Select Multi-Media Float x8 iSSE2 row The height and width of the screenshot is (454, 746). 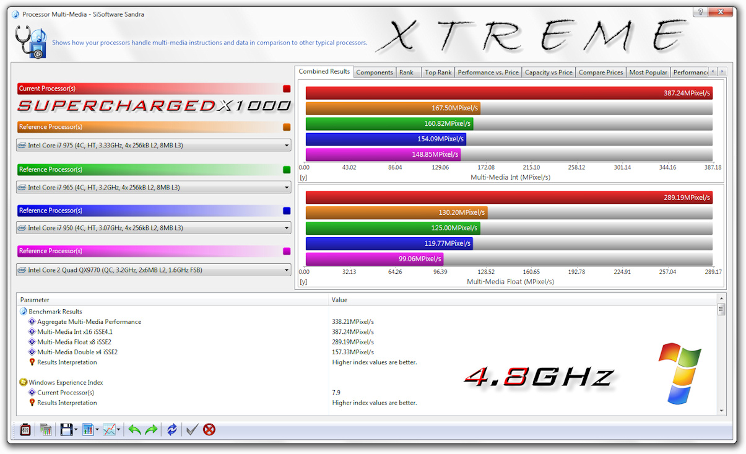click(74, 342)
